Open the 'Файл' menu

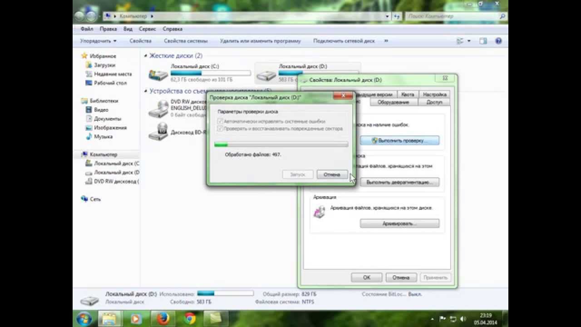[x=87, y=29]
